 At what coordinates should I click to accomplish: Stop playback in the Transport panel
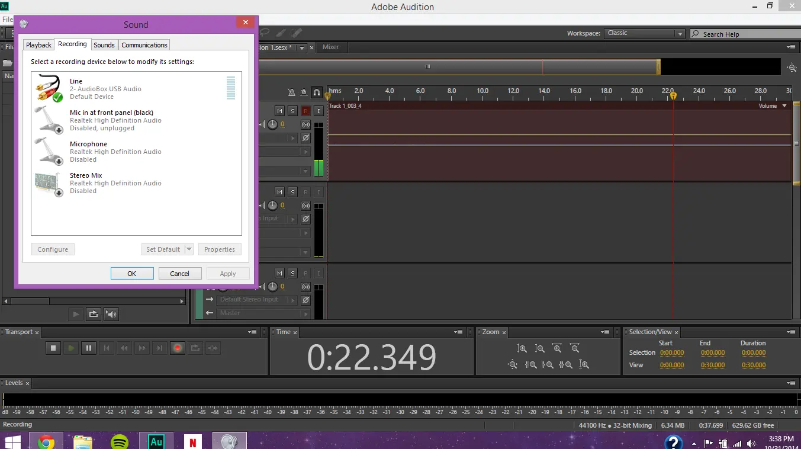coord(53,348)
